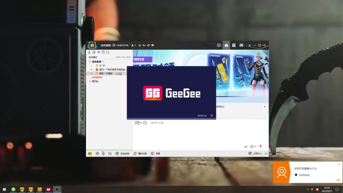Search channels using the magnifier icon
Image resolution: width=343 pixels, height=193 pixels.
click(x=108, y=52)
